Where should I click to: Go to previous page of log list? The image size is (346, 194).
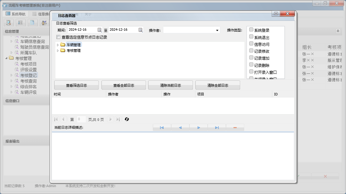63,119
